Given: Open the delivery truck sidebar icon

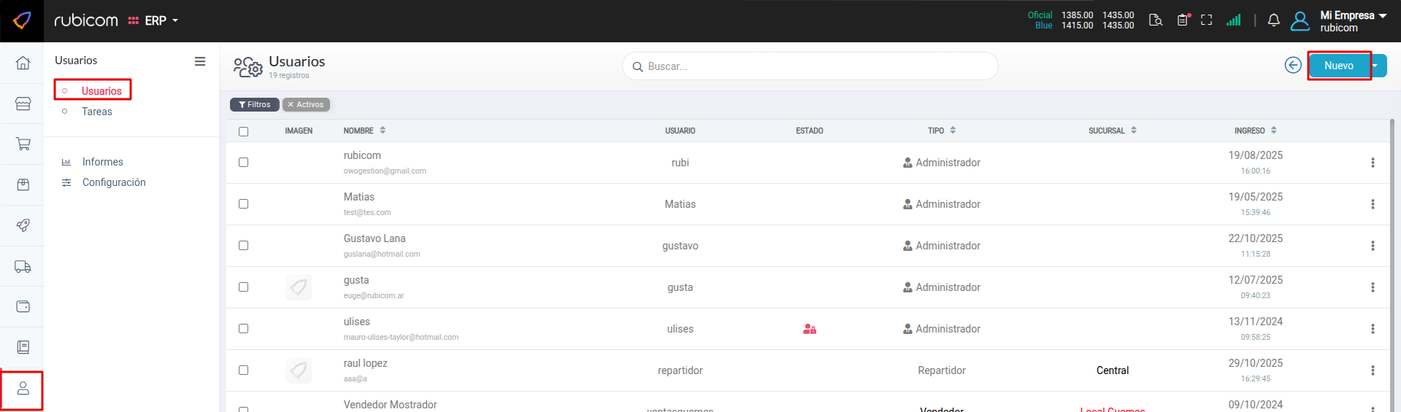Looking at the screenshot, I should [x=23, y=267].
